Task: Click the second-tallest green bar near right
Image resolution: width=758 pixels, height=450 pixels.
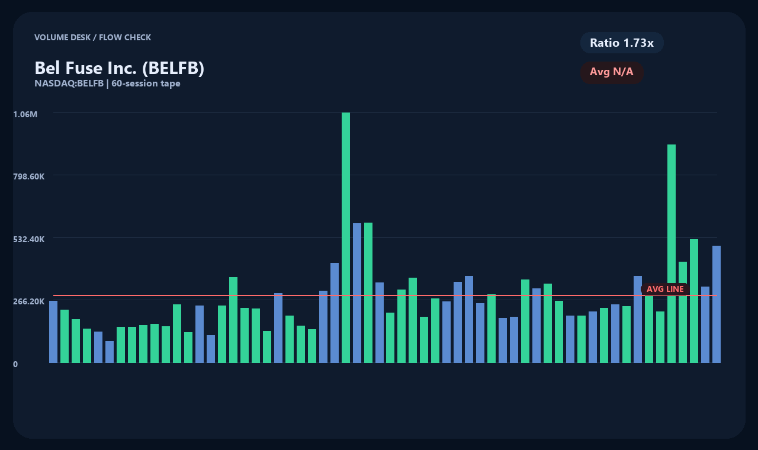Action: coord(672,253)
